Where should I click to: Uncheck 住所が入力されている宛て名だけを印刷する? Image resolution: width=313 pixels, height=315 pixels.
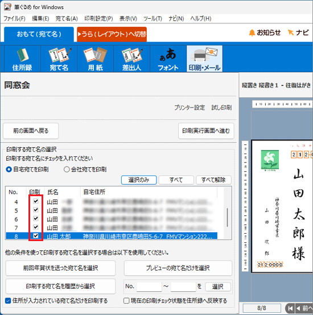[8, 301]
